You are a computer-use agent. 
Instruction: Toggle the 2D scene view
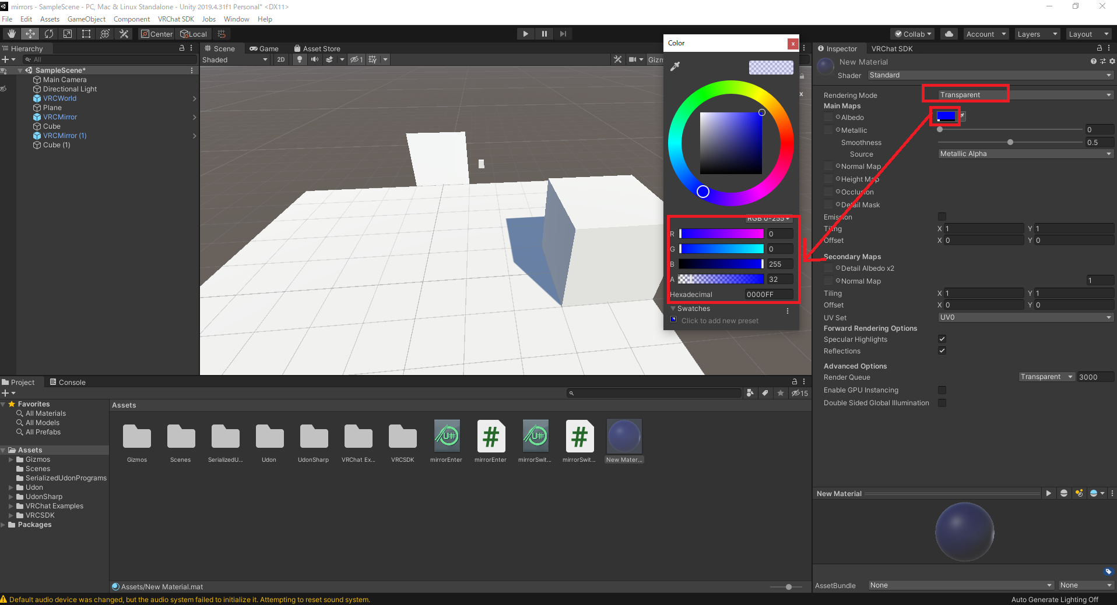[x=281, y=59]
